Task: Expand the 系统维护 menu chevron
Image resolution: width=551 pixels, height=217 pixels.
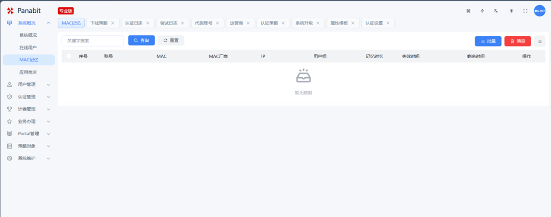Action: (x=48, y=158)
